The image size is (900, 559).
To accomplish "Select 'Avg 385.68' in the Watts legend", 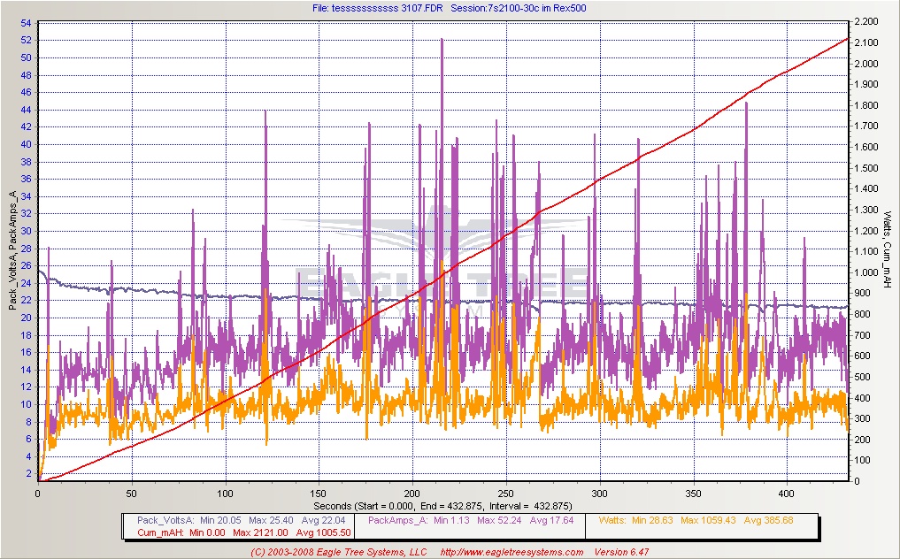I will point(768,521).
